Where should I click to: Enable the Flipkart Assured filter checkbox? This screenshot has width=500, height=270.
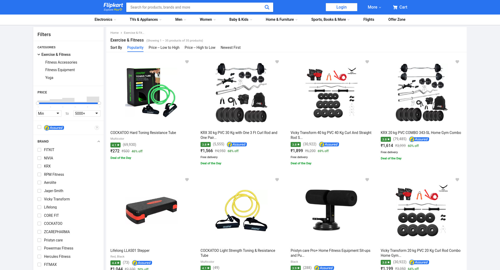[x=39, y=127]
